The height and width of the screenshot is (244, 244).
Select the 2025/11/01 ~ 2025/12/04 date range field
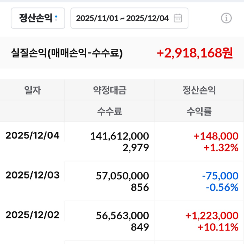122,18
